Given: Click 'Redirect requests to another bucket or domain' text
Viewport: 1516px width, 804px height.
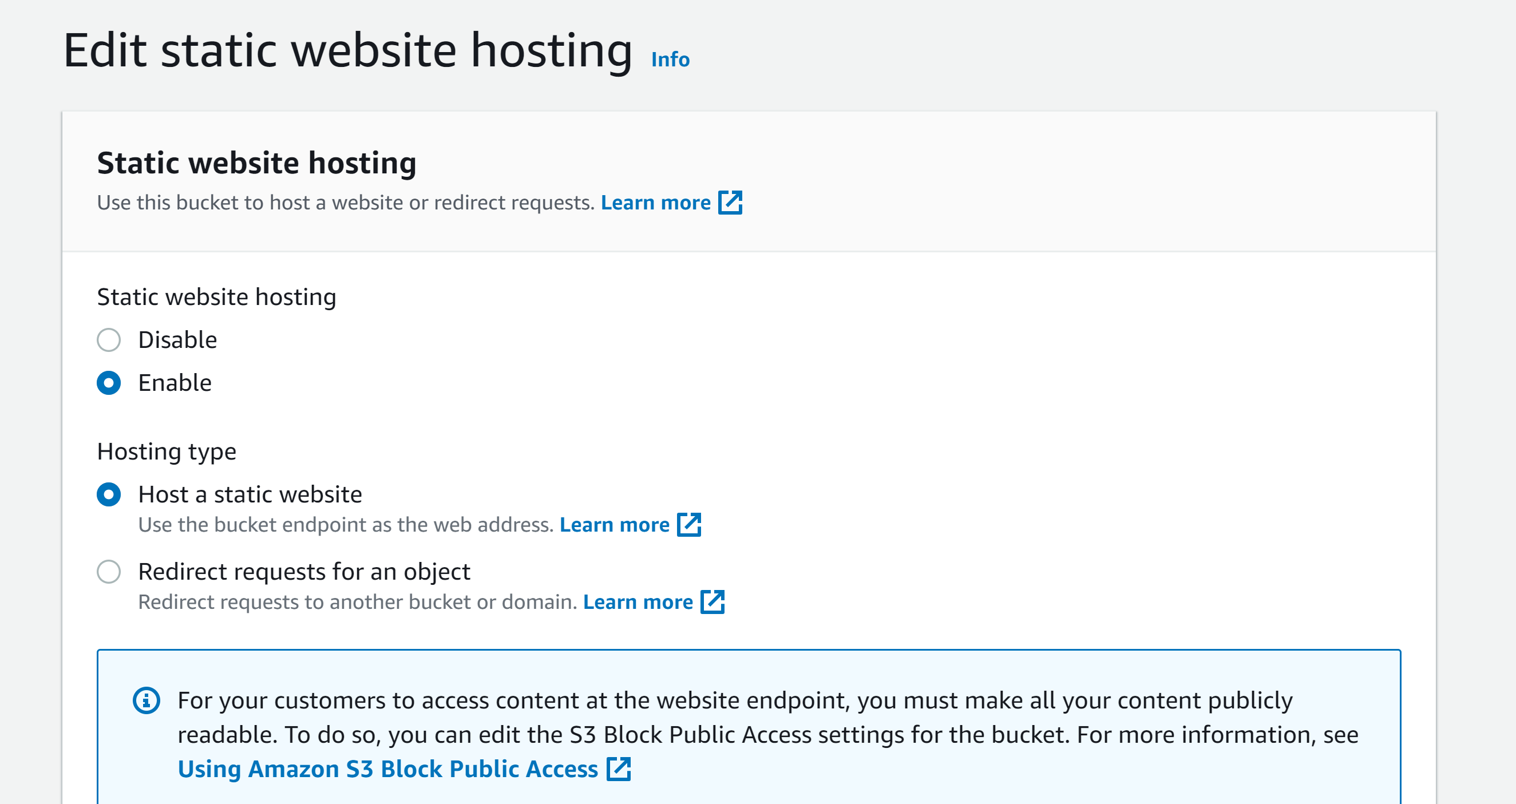Looking at the screenshot, I should (358, 601).
